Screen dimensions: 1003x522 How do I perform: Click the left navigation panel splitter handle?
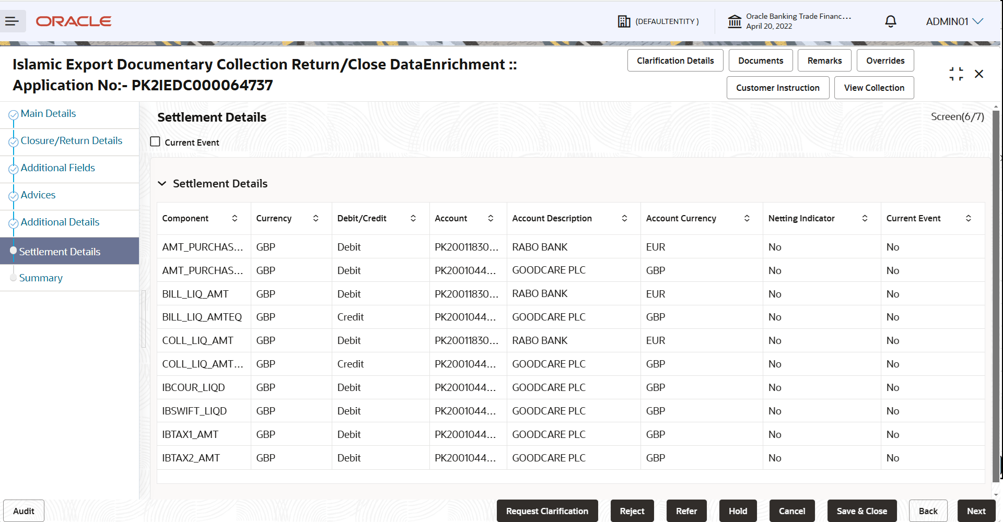tap(143, 318)
